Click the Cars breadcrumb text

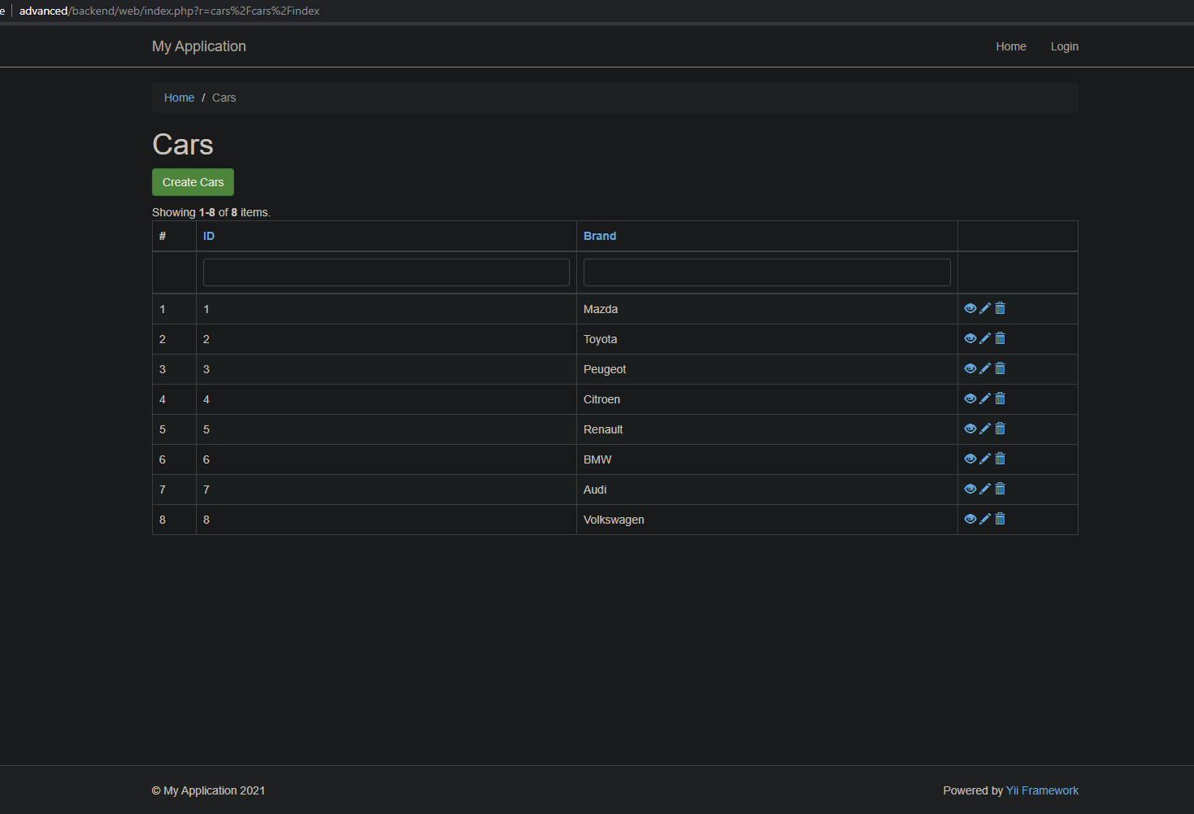(224, 98)
